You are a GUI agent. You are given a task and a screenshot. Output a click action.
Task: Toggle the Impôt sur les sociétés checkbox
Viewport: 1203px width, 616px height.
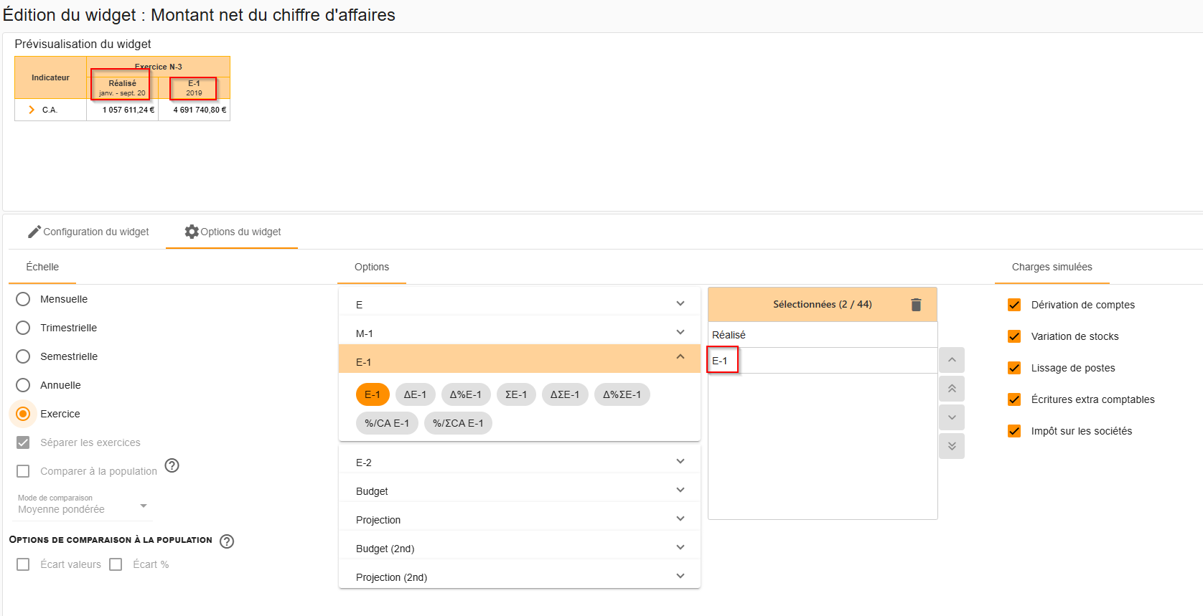(1014, 431)
